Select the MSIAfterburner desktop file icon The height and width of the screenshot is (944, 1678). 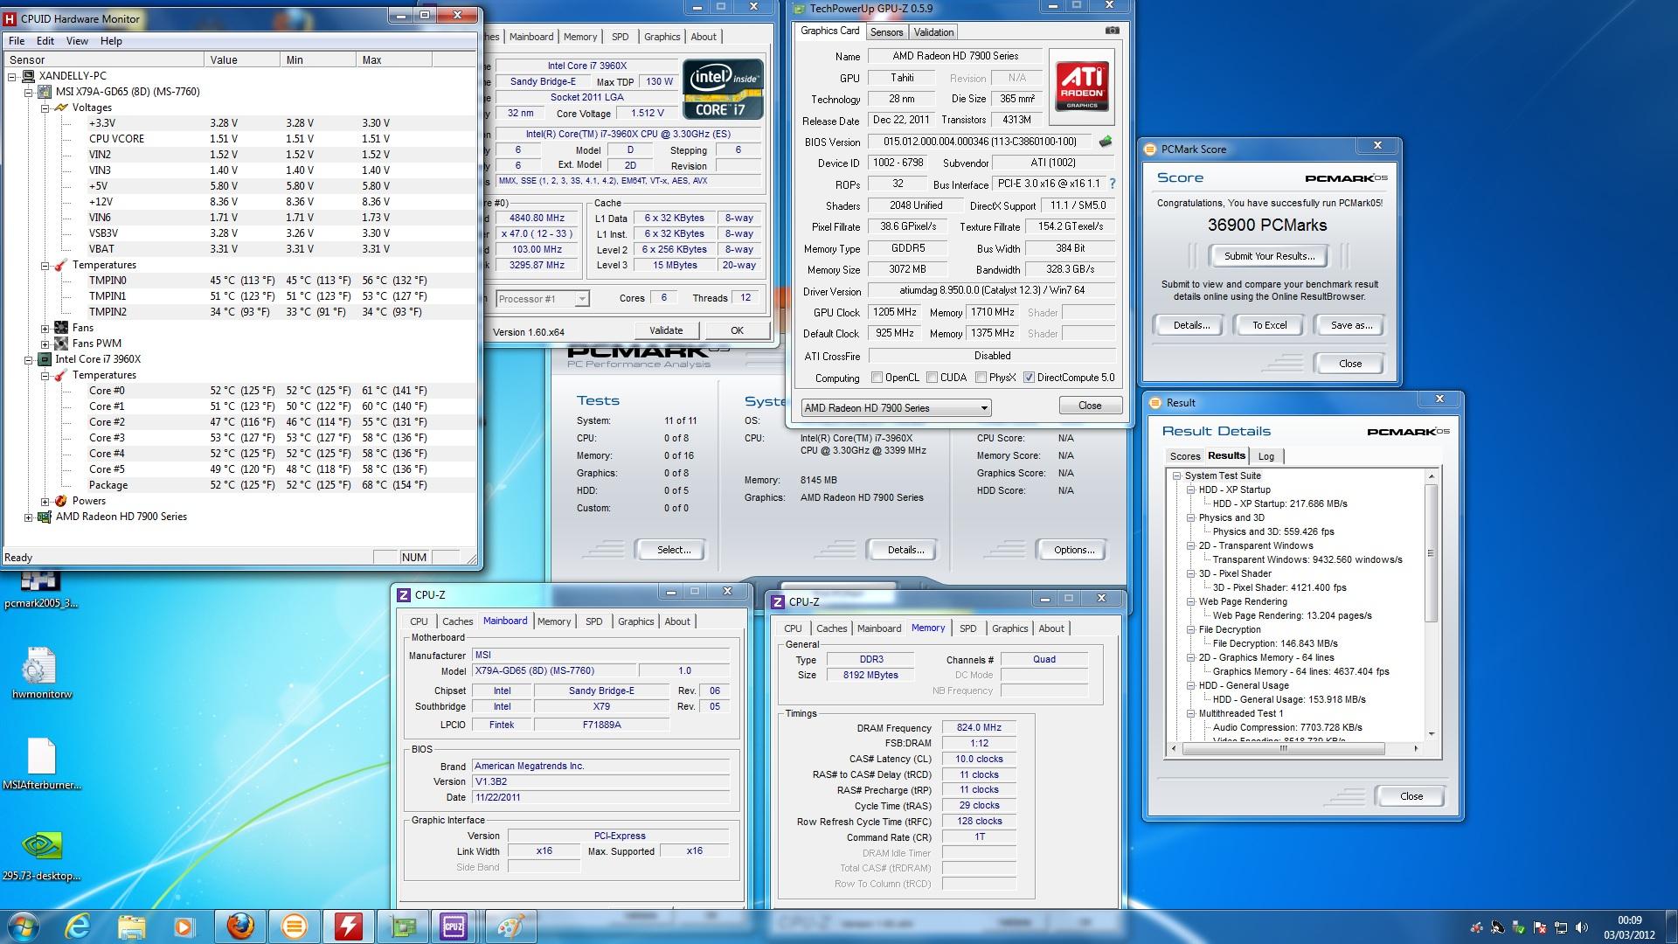[x=41, y=764]
